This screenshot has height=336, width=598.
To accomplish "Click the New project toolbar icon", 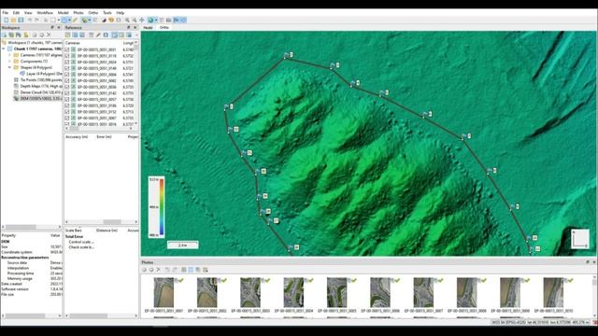I will (x=7, y=21).
